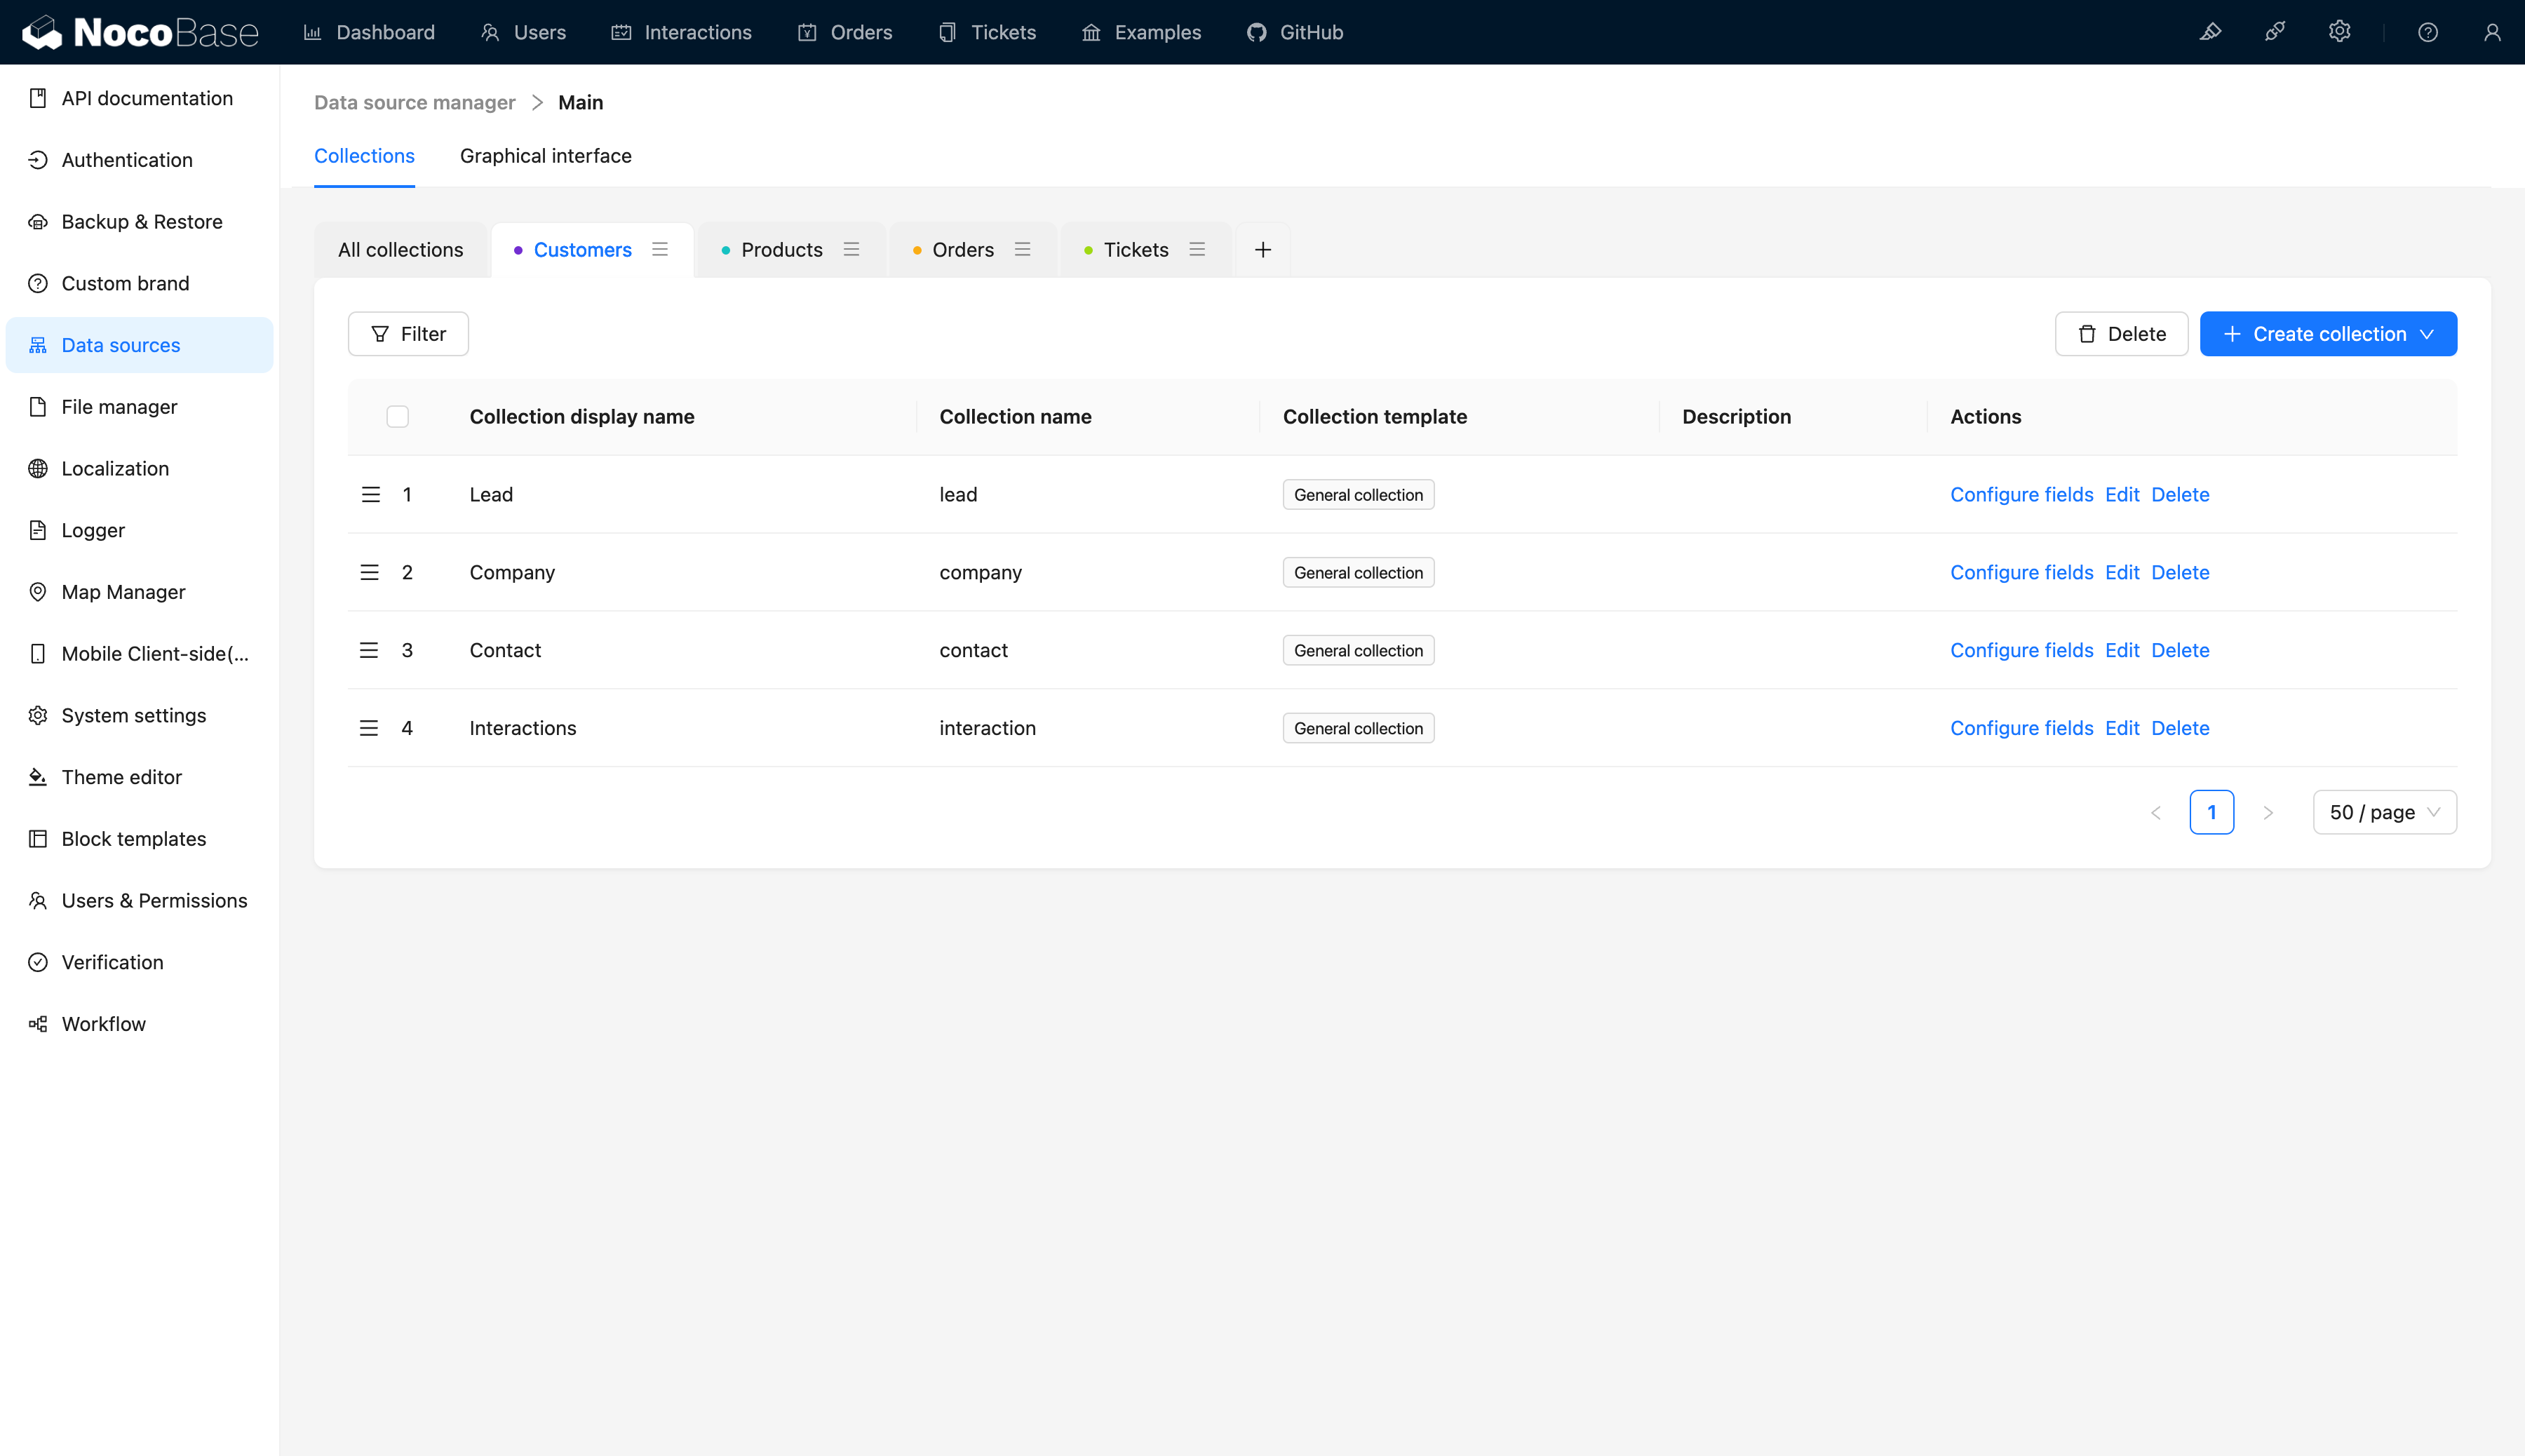This screenshot has height=1456, width=2525.
Task: Open Configure fields for Company
Action: click(x=2021, y=572)
